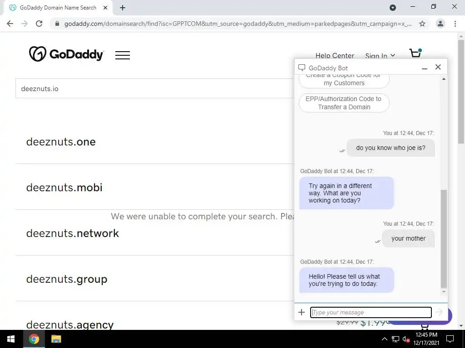Click the chat bubble icon beside GoDaddy Bot
The height and width of the screenshot is (348, 465).
(x=302, y=68)
